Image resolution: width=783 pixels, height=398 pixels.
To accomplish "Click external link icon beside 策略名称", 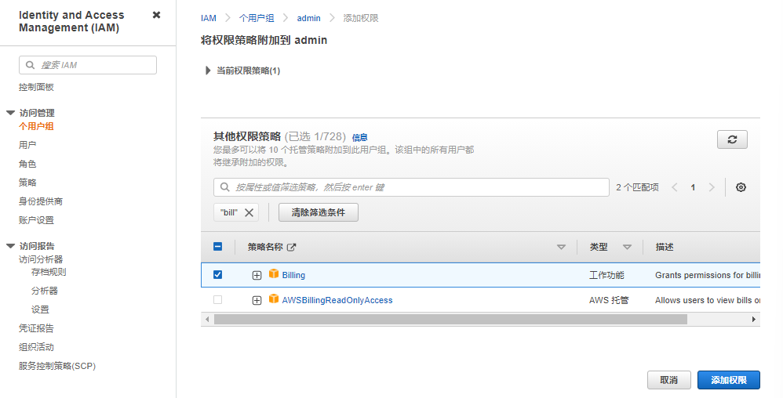I will [x=292, y=247].
